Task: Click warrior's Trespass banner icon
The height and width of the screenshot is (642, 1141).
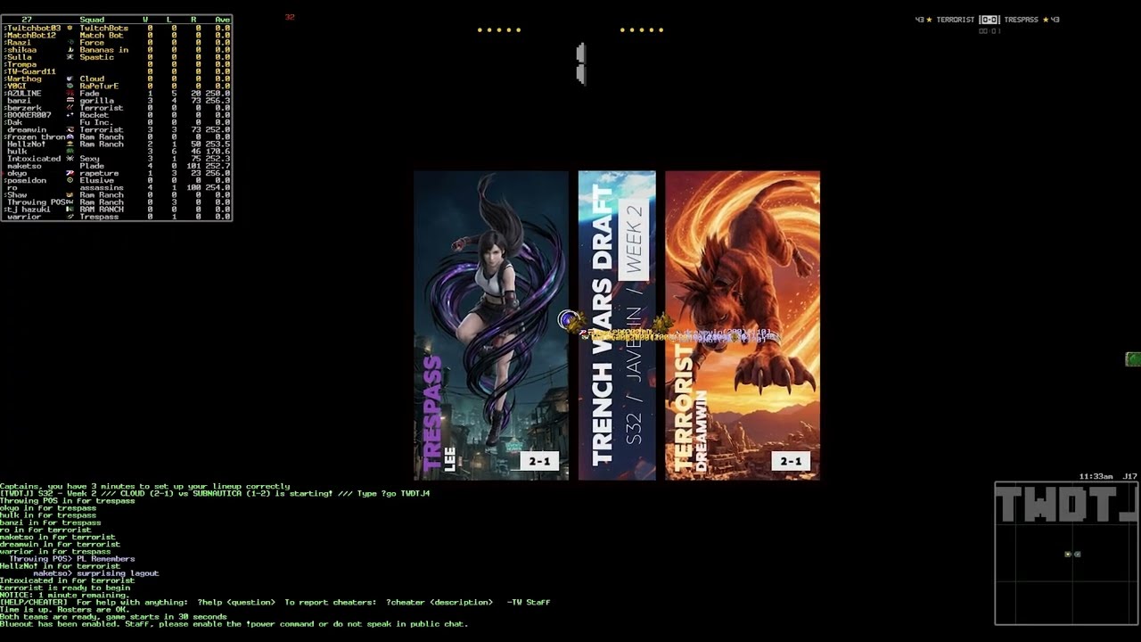Action: pos(70,217)
